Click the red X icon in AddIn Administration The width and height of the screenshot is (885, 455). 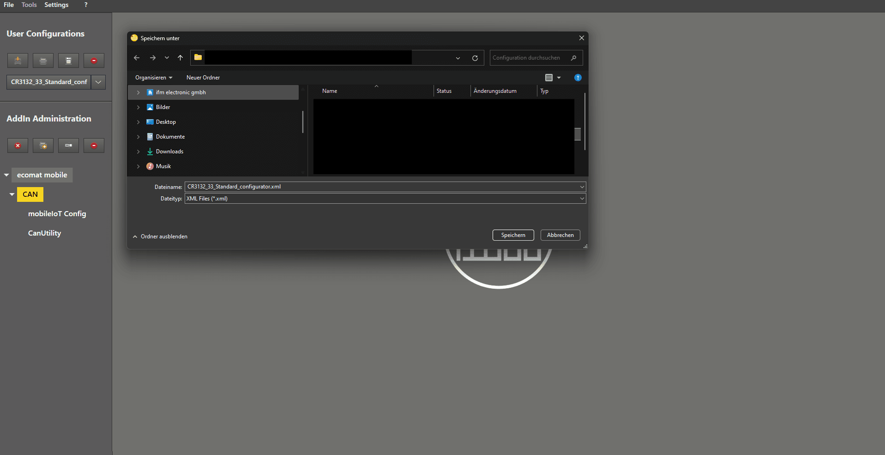[18, 146]
